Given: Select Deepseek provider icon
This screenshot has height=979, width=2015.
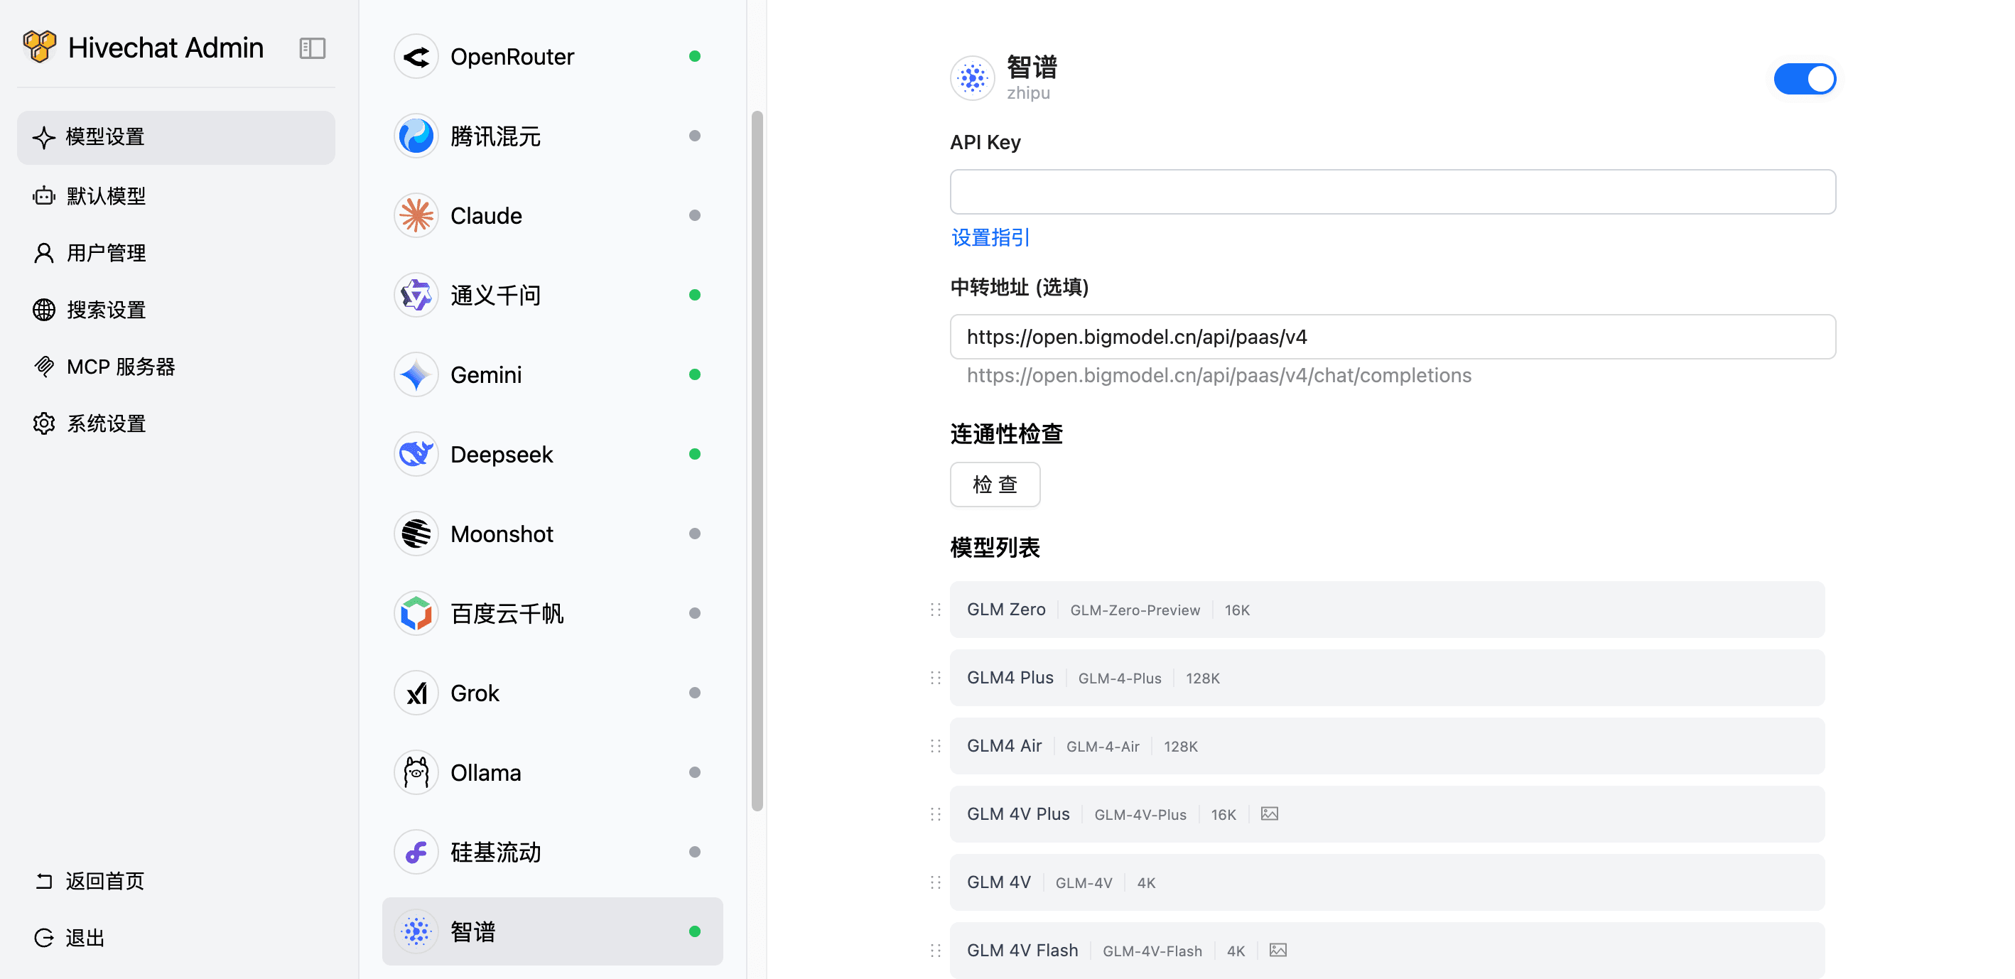Looking at the screenshot, I should coord(416,454).
